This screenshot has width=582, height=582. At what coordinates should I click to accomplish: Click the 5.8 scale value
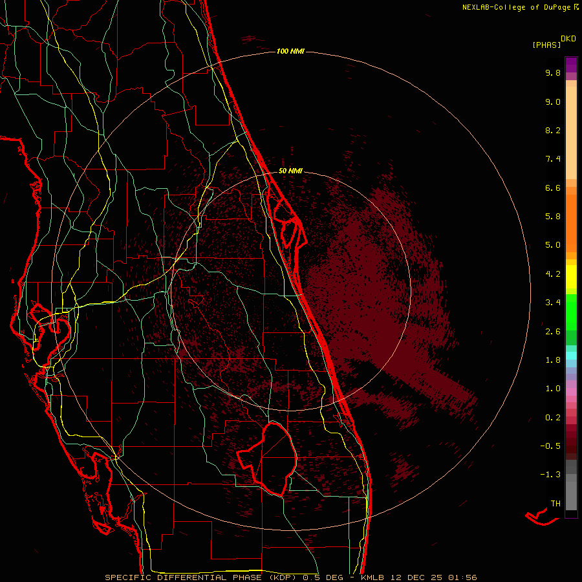(x=553, y=217)
